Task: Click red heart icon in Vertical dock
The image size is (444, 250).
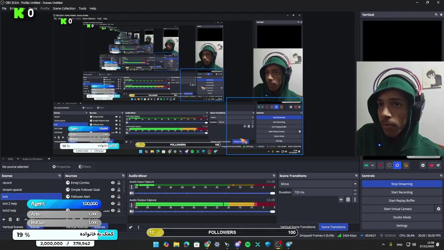Action: tap(431, 165)
